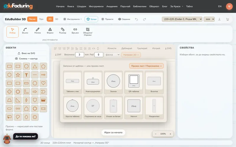Select the Ключодържател template

tap(93, 83)
